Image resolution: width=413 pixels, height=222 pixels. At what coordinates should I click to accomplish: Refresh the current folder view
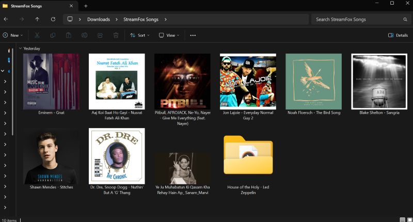pyautogui.click(x=53, y=19)
